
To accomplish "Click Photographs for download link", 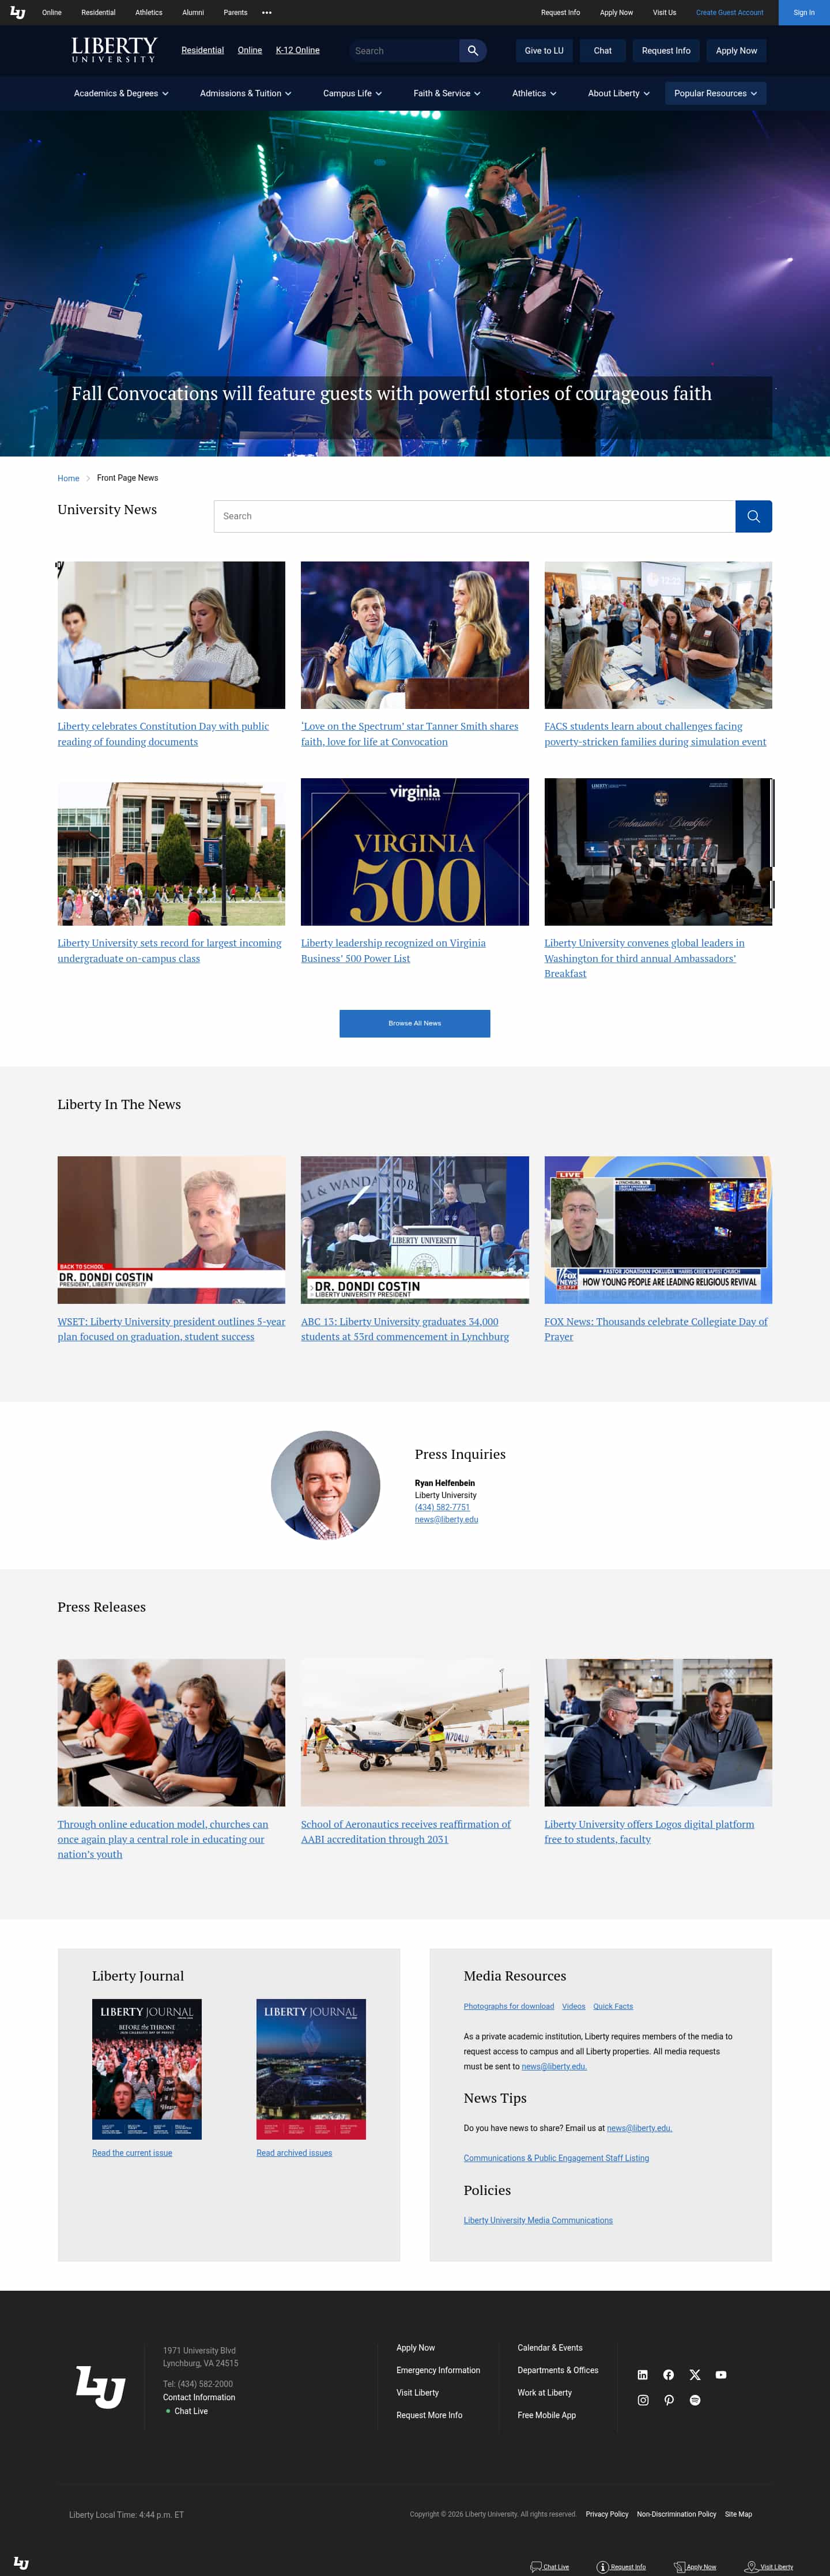I will tap(509, 2006).
